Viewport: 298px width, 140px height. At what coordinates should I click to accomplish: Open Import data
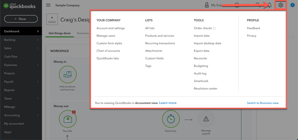202,36
